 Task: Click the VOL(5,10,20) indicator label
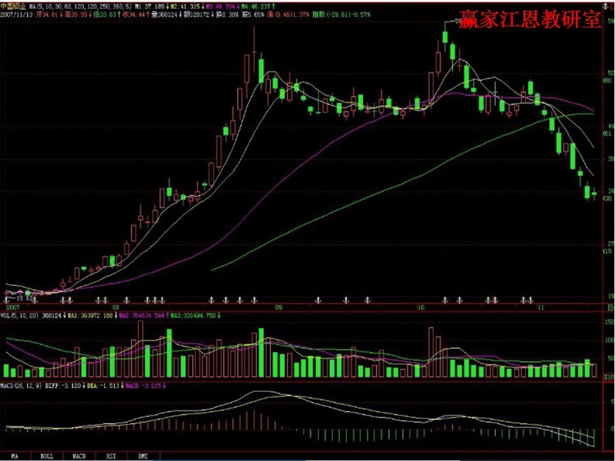(15, 314)
